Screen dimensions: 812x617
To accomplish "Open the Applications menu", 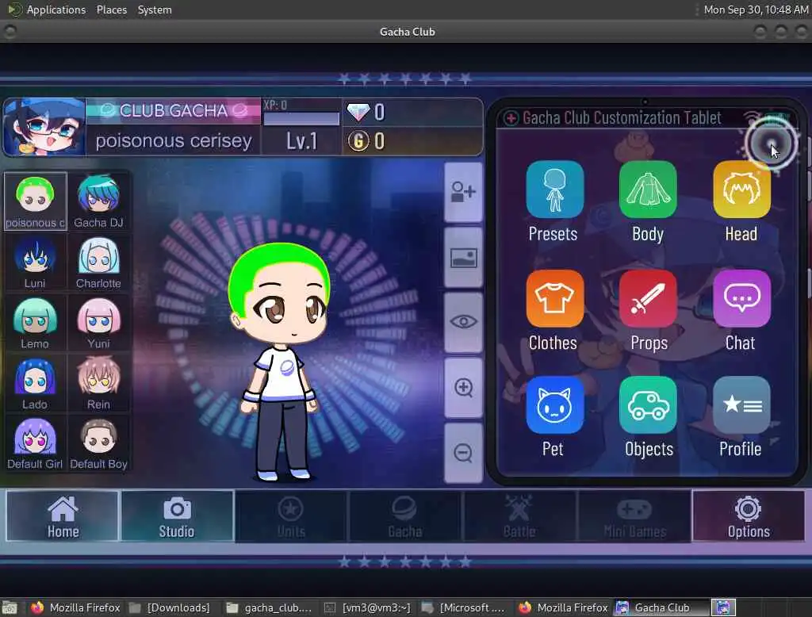I will click(x=56, y=10).
